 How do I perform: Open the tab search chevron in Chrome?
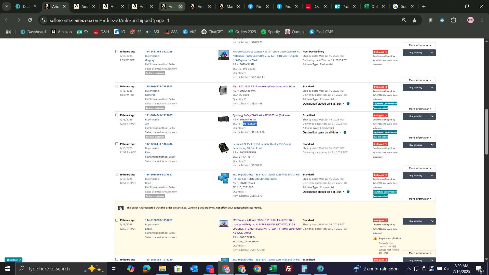(7, 7)
